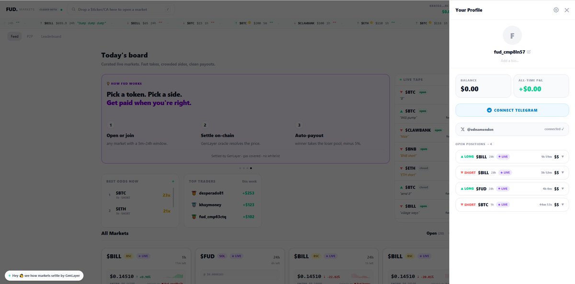Select the active fourth carousel dot
The image size is (575, 284).
coord(251,168)
